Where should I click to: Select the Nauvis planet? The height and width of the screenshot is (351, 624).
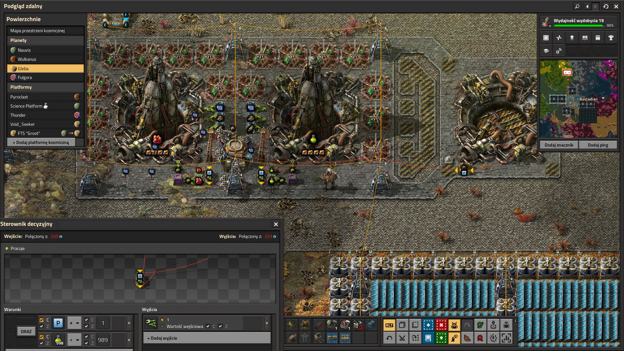click(45, 50)
